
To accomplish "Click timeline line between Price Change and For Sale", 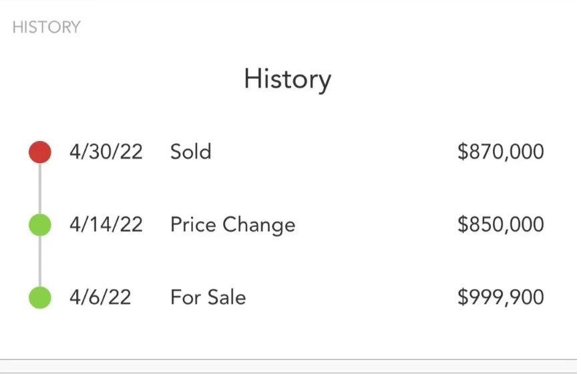I will (40, 261).
